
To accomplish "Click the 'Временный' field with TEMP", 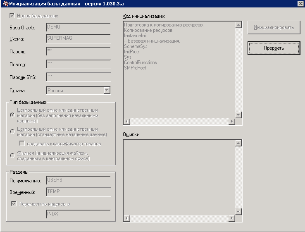I will [79, 192].
